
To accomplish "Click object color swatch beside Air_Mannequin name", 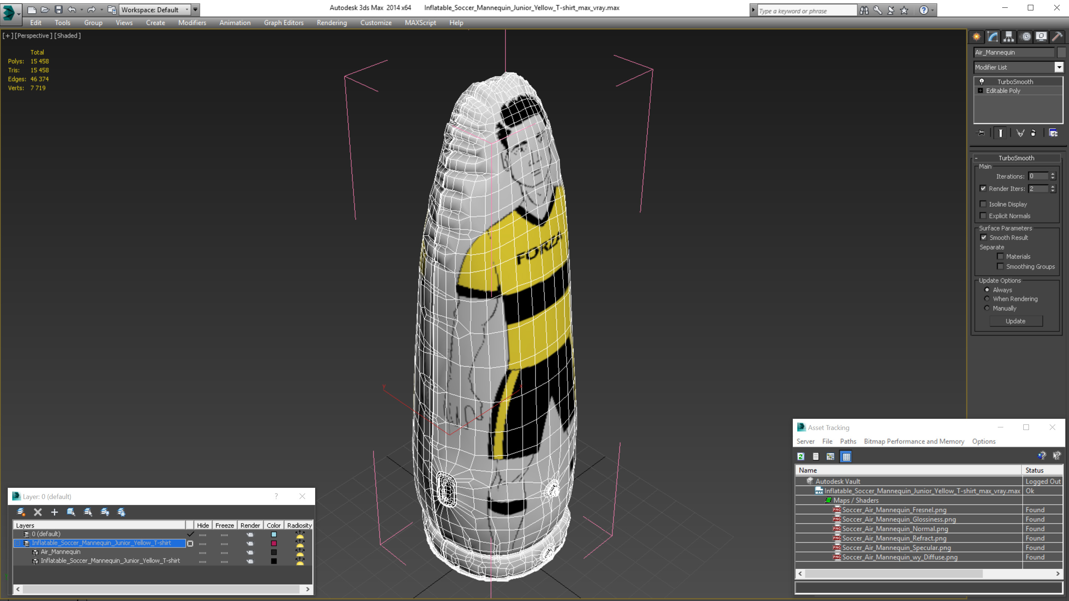I will pyautogui.click(x=1061, y=52).
